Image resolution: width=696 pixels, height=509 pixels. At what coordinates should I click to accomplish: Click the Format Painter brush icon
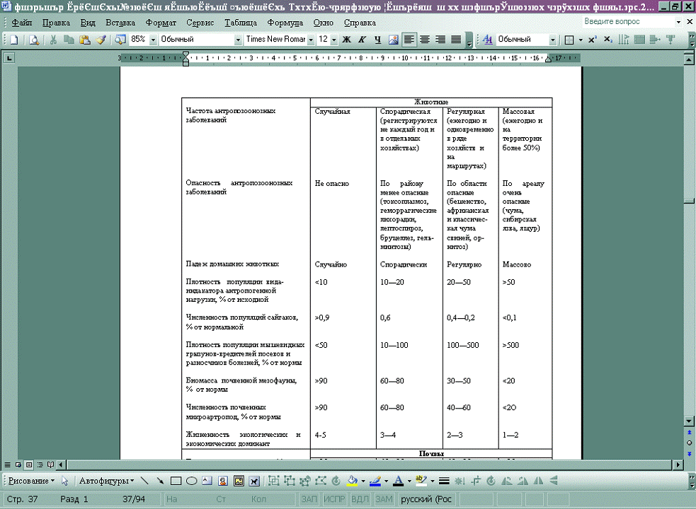tap(100, 40)
